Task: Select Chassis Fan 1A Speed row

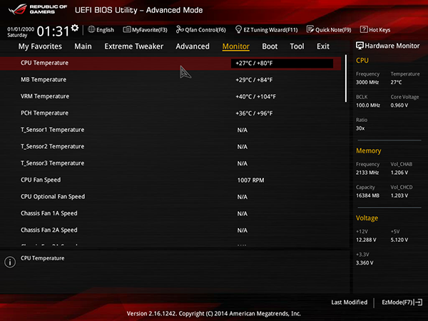Action: pyautogui.click(x=170, y=213)
